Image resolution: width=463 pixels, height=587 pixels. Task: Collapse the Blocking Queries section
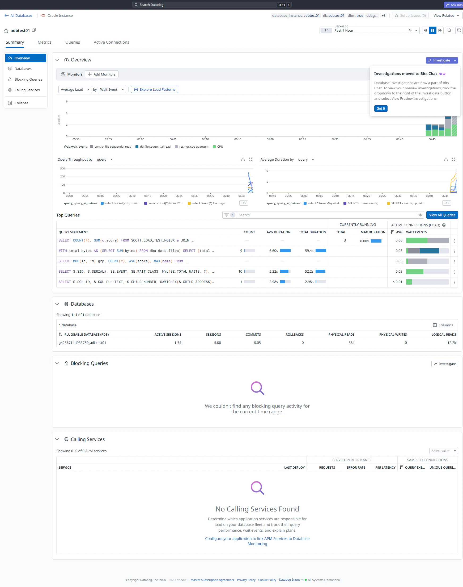[x=57, y=363]
